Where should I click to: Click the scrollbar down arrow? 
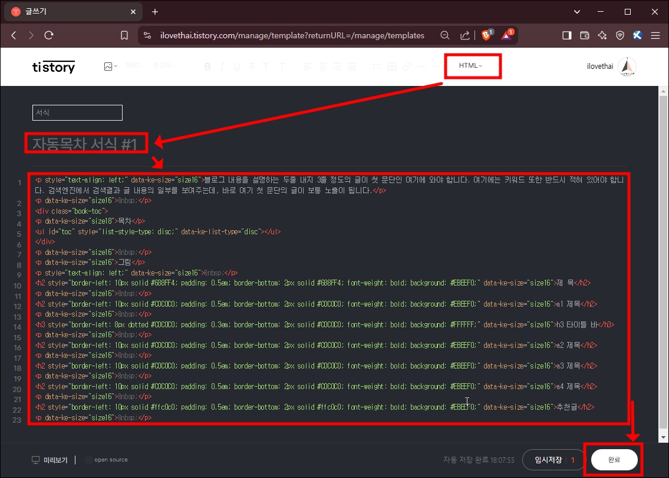coord(663,437)
